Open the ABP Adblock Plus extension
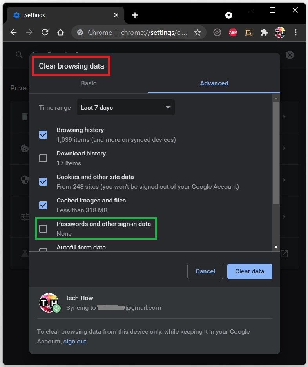The width and height of the screenshot is (308, 367). pyautogui.click(x=233, y=33)
